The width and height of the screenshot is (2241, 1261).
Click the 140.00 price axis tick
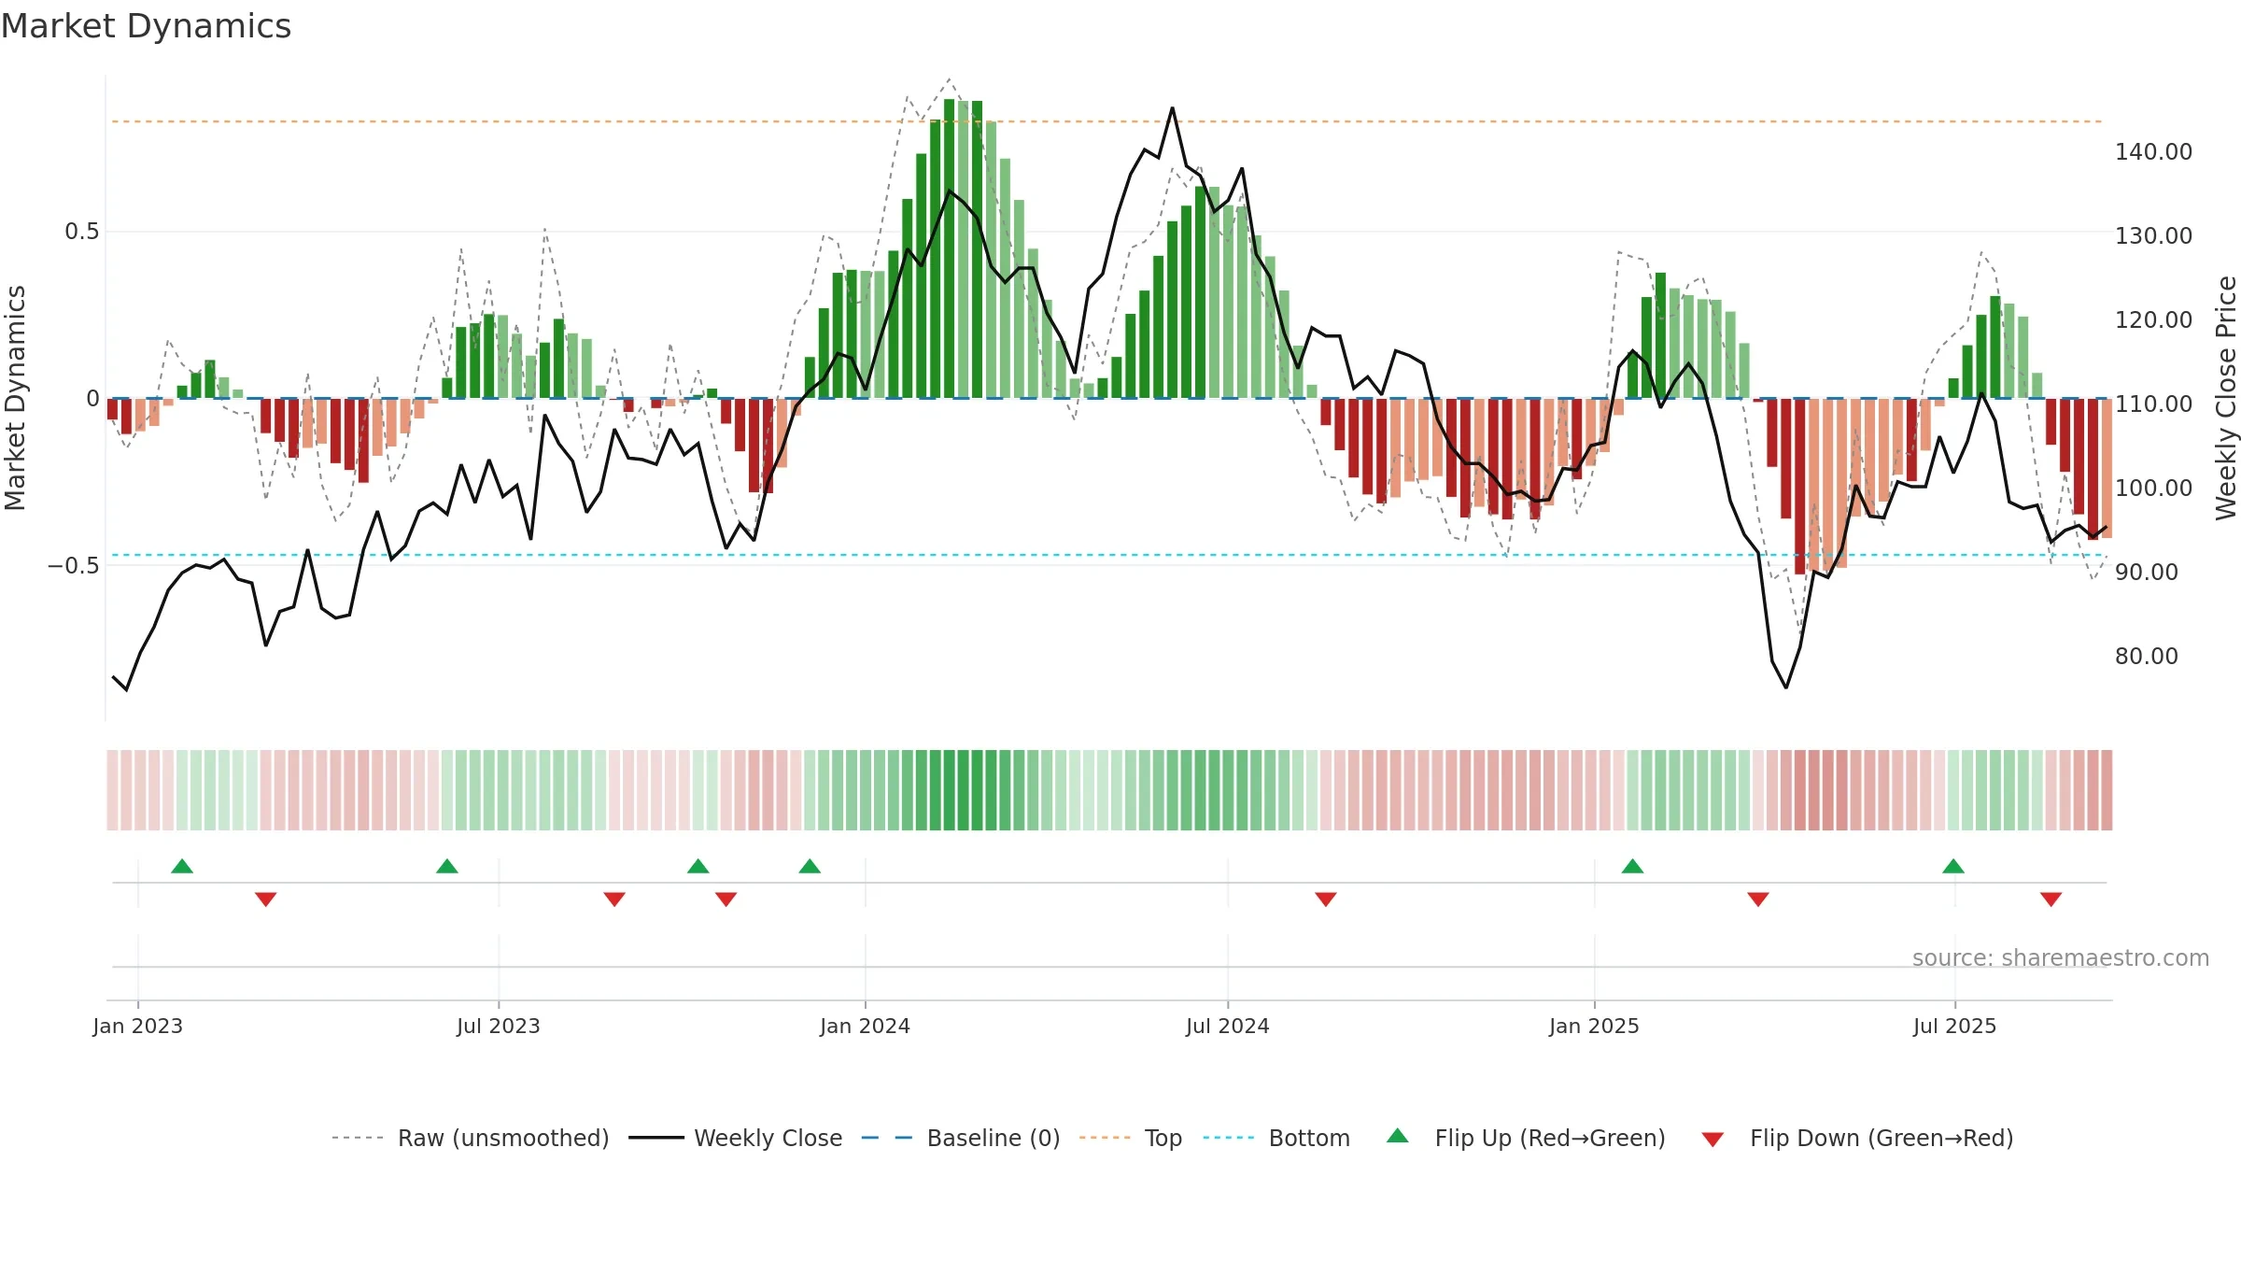(2154, 151)
